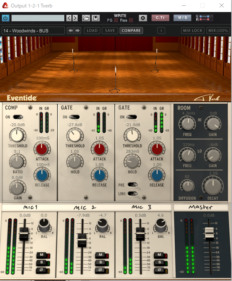Click the ROOM LO FREQ knob
The width and height of the screenshot is (232, 281).
pos(187,155)
